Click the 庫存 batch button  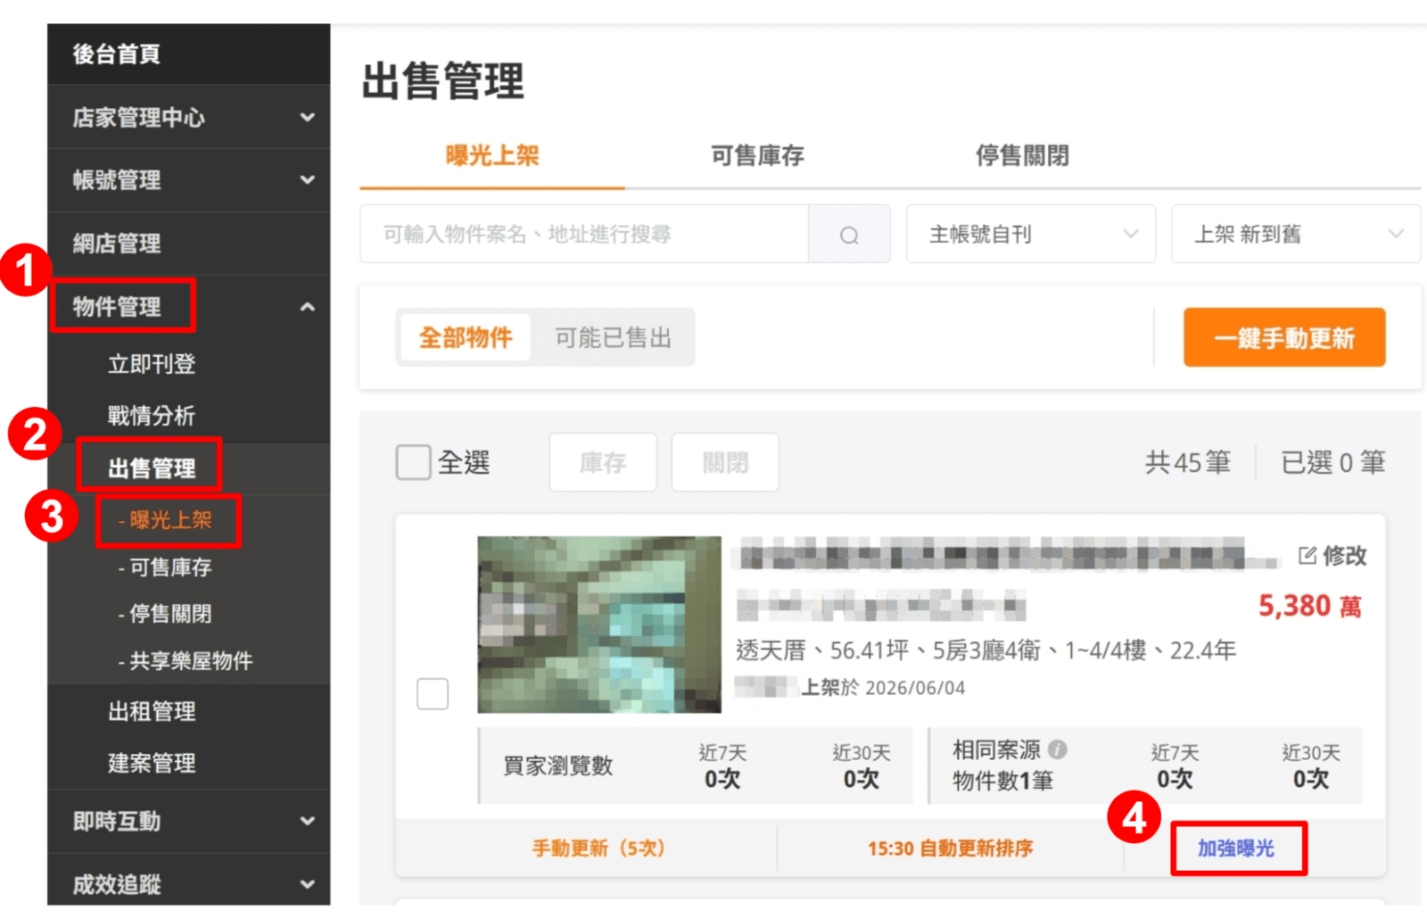pos(603,462)
